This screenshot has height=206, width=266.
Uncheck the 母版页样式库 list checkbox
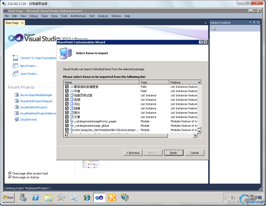(67, 95)
